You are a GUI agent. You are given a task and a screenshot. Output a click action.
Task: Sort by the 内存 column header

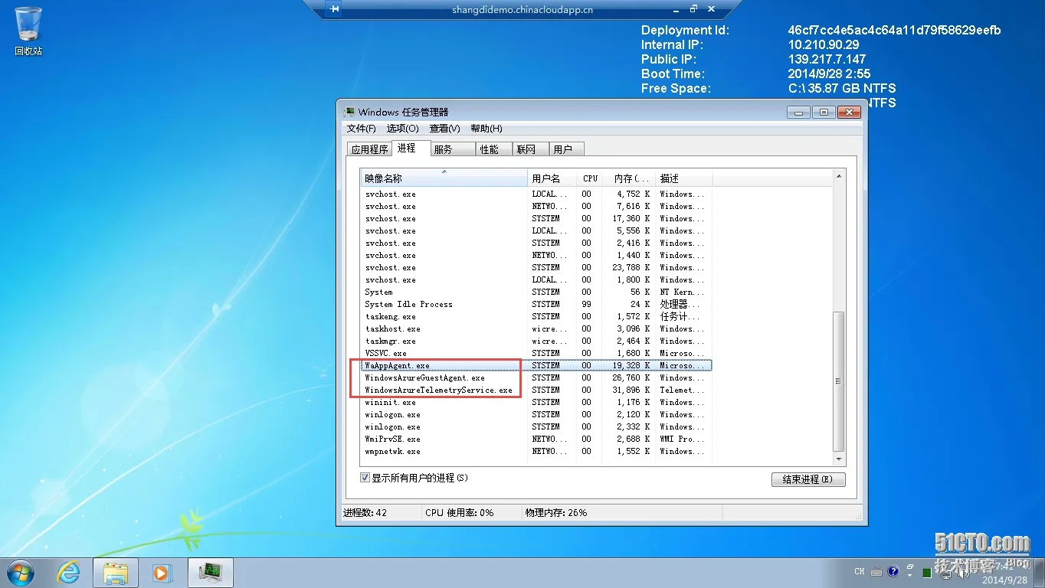(x=629, y=178)
